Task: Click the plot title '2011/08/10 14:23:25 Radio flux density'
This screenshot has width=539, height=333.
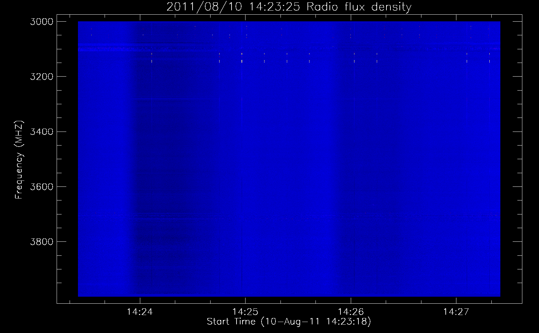Action: coord(289,7)
